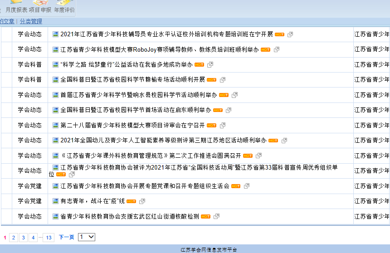This screenshot has width=390, height=253.
Task: Click 学会党建 category in 有志青年 row
Action: coord(29,201)
